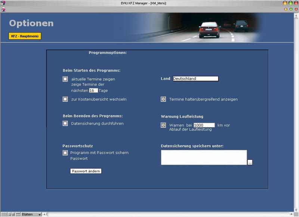Click the km warning field showing 1000
Screen dimensions: 299x217
click(x=204, y=125)
